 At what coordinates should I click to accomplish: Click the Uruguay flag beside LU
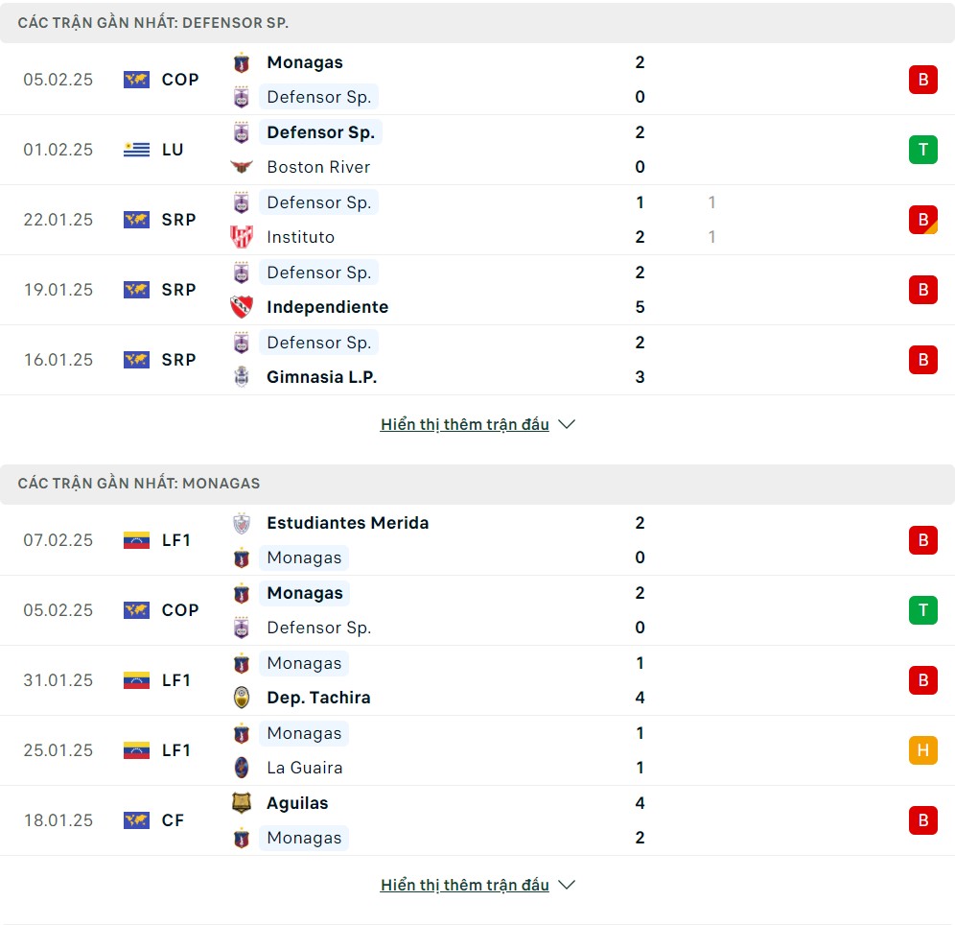136,150
